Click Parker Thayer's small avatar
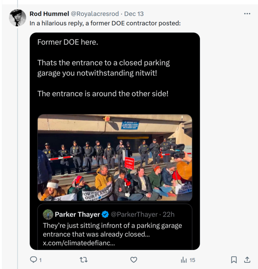 (x=48, y=214)
